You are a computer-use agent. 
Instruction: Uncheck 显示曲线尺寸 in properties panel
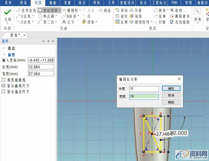[x=4, y=86]
